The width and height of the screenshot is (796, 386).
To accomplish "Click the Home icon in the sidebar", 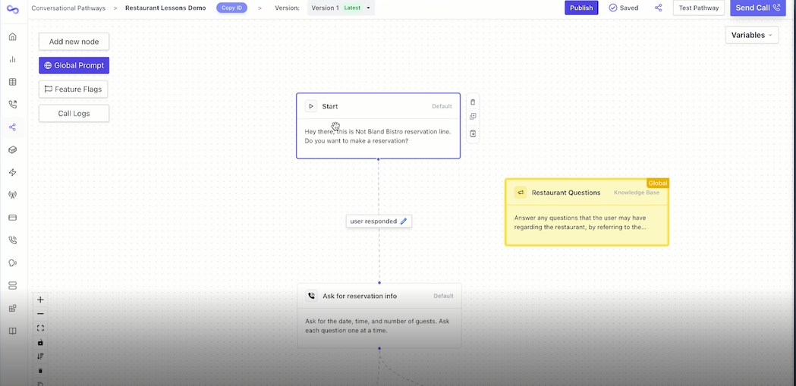I will [12, 36].
